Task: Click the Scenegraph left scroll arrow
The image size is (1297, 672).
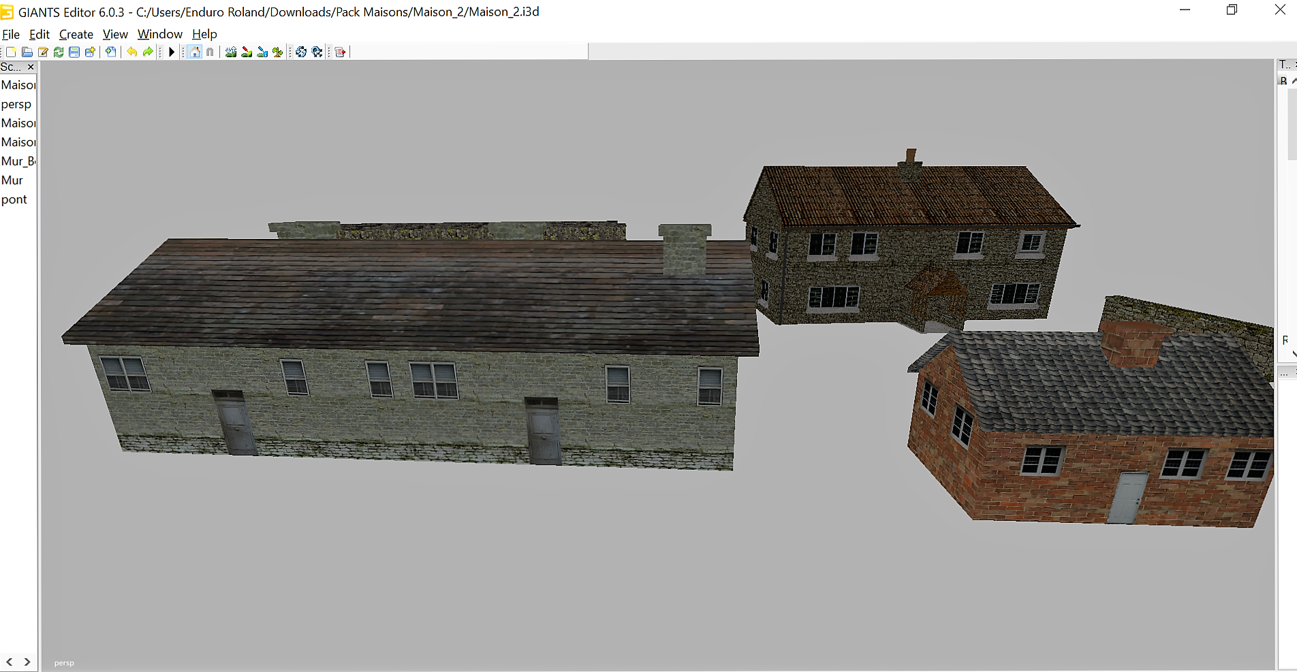Action: point(10,662)
